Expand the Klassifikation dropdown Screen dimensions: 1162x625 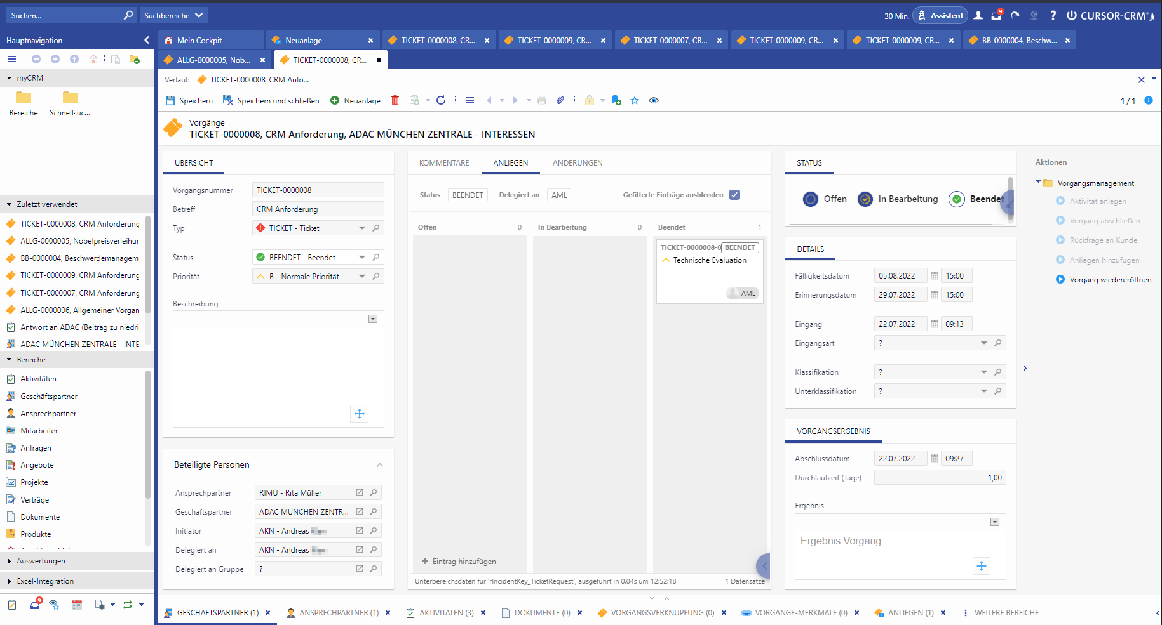click(984, 372)
